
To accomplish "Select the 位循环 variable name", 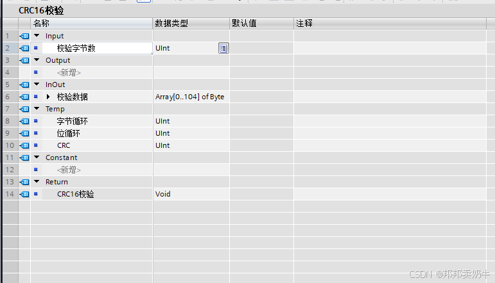I will coord(69,133).
